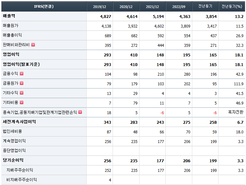Select the 비지배주주순이익 row label
This screenshot has height=185, width=246.
tap(21, 180)
